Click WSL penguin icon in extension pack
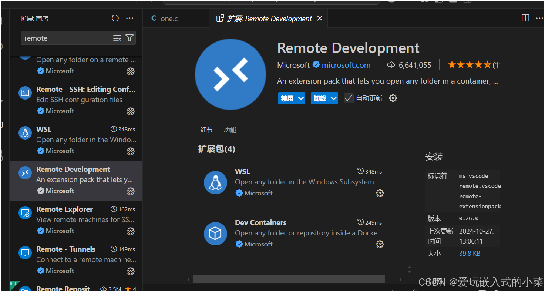Viewport: 545px width, 292px height. pos(215,182)
